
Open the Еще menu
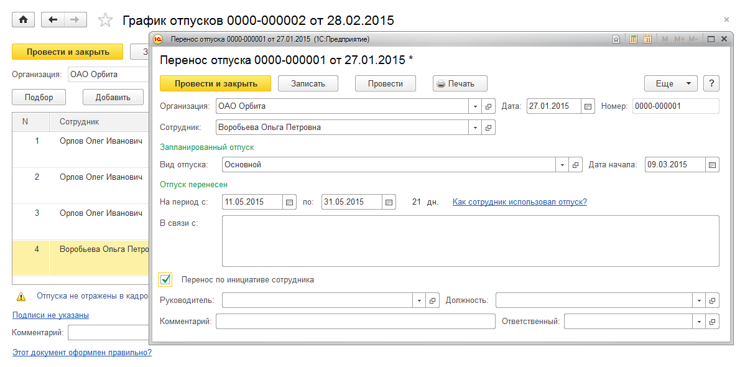tap(670, 83)
